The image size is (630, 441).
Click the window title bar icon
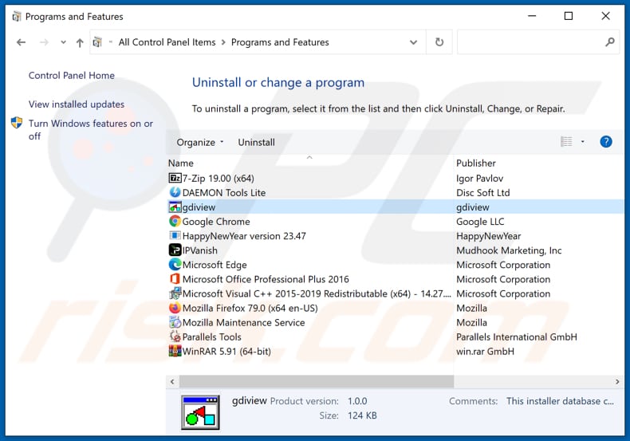[17, 17]
